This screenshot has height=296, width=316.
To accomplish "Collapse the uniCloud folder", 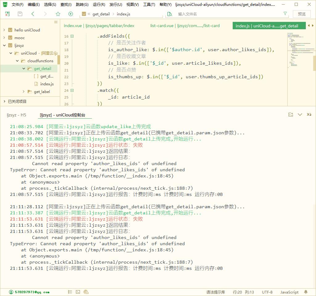I will (11, 53).
